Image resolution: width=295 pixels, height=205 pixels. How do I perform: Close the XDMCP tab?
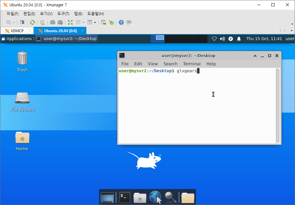pyautogui.click(x=30, y=31)
